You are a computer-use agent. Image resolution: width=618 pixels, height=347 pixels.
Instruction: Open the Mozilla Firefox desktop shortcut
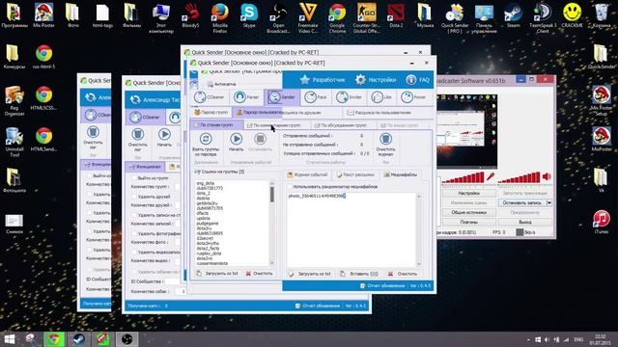pyautogui.click(x=219, y=18)
